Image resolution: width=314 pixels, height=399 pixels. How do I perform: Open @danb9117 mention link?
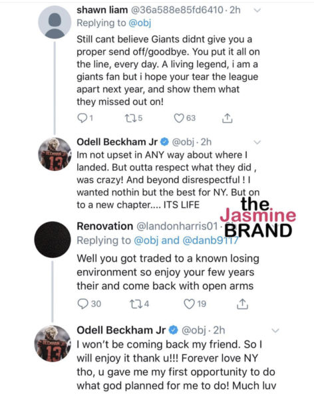[x=211, y=241]
